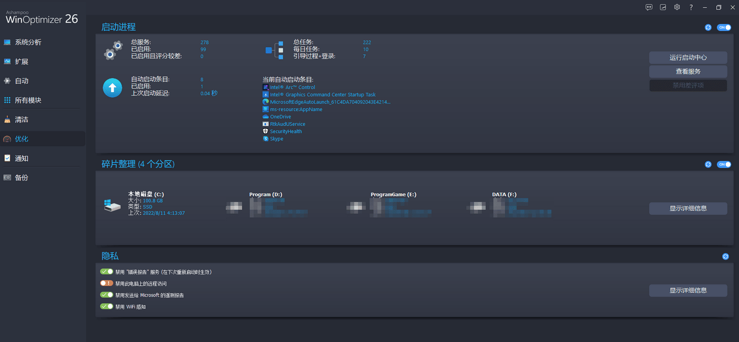Enable 禁用此电脑上的远程访问 switch
The width and height of the screenshot is (739, 342).
(106, 283)
